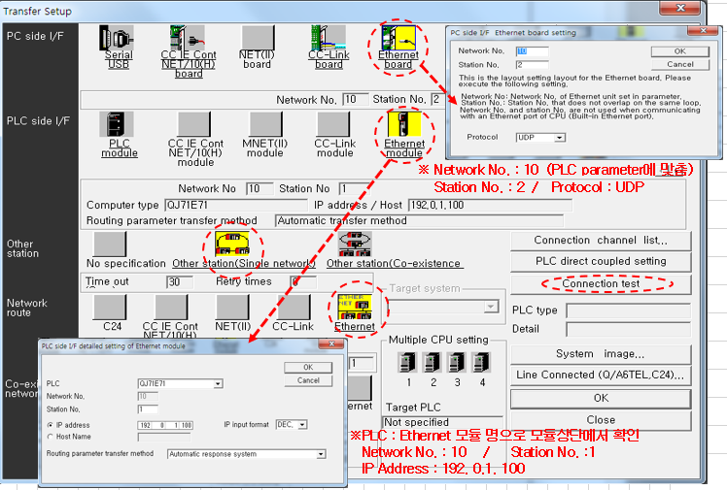Screen dimensions: 727x490
Task: Confirm Transfer Setup with OK
Action: (601, 399)
